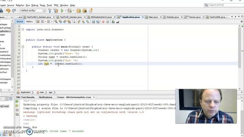This screenshot has width=244, height=137.
Task: Click Find Next Occurrence icon
Action: 65,22
